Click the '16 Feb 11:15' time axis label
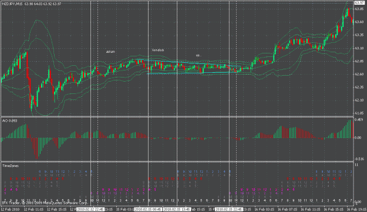 pos(310,209)
